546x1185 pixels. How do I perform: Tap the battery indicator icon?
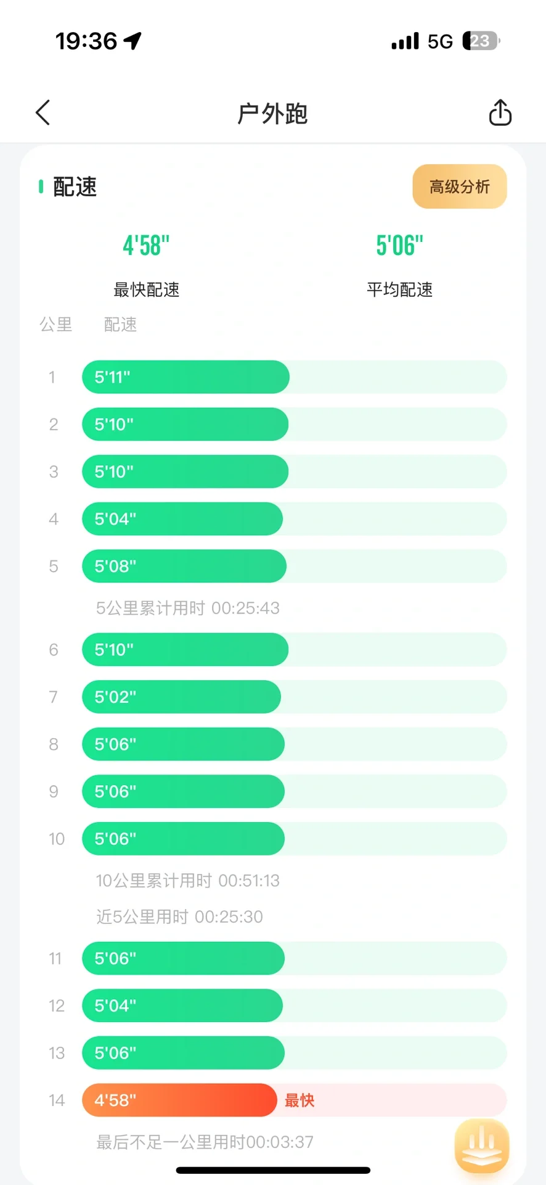click(x=481, y=41)
